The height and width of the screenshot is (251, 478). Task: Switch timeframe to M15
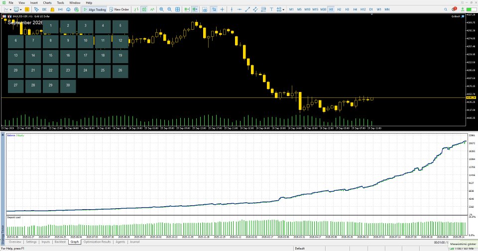pyautogui.click(x=315, y=9)
